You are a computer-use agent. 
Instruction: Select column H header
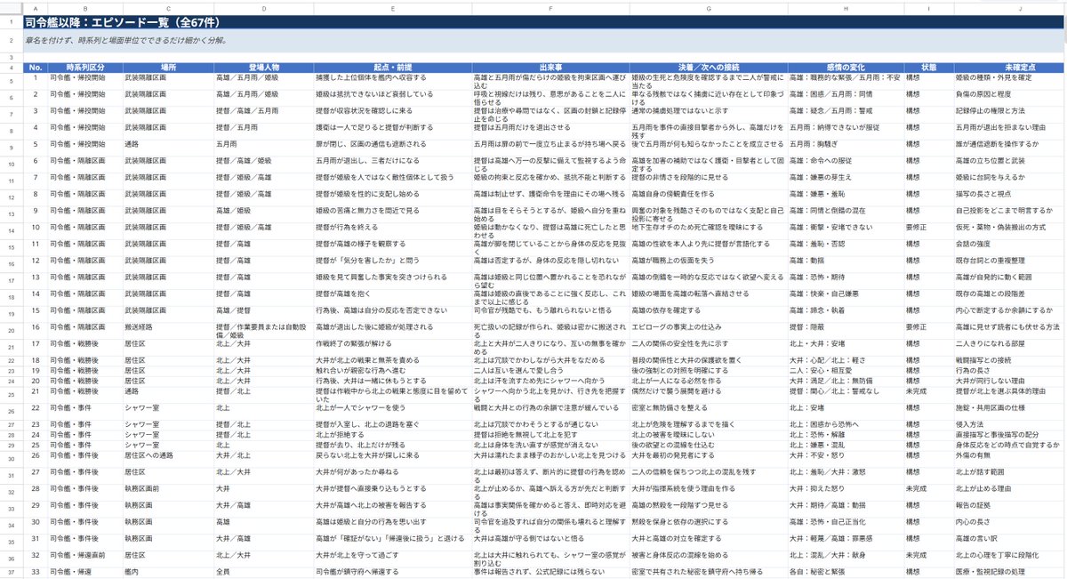click(x=846, y=8)
